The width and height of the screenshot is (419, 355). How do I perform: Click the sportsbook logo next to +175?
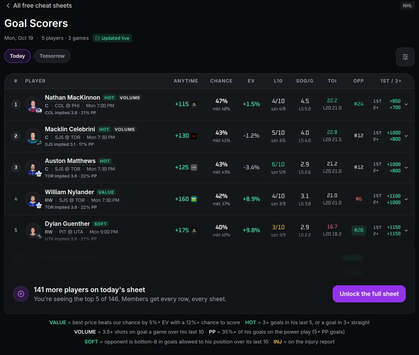[194, 230]
